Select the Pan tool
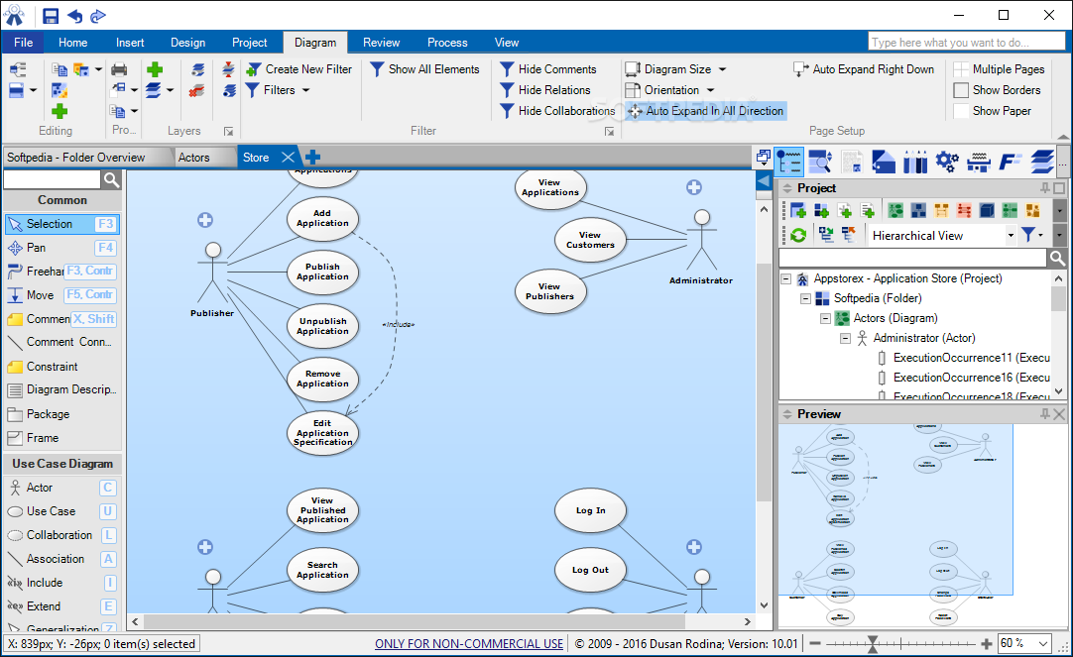1073x657 pixels. (61, 248)
